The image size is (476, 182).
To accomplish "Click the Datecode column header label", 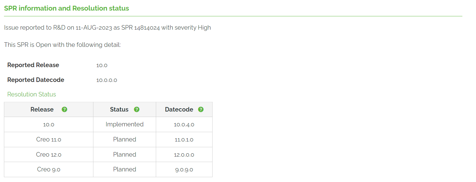I will [179, 109].
